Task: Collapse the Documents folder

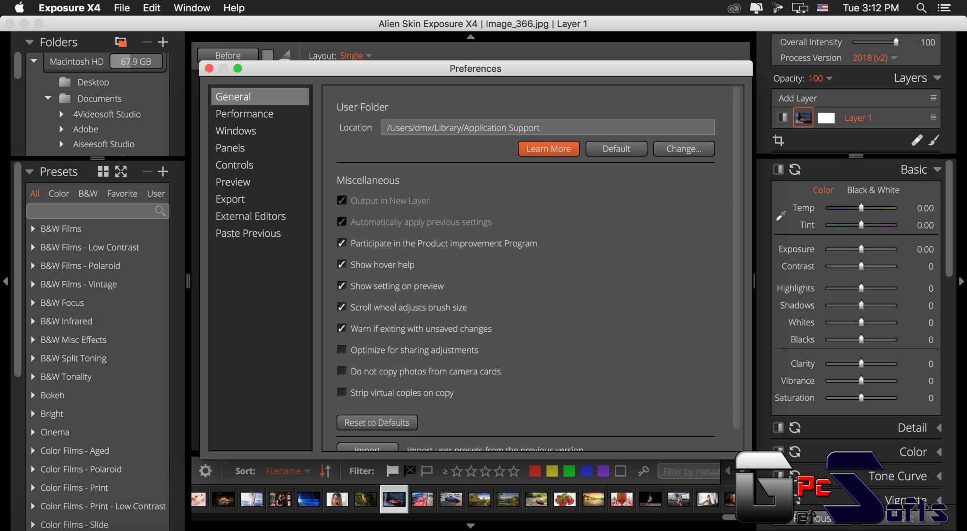Action: [48, 98]
